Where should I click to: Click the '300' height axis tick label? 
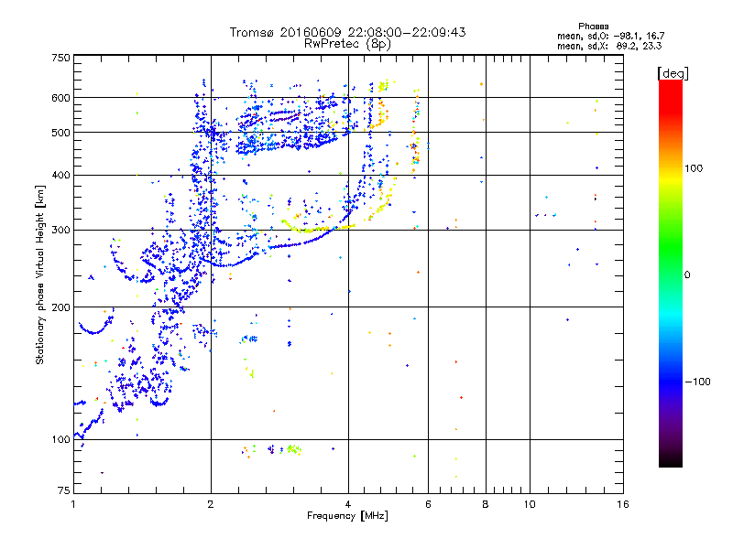[60, 230]
